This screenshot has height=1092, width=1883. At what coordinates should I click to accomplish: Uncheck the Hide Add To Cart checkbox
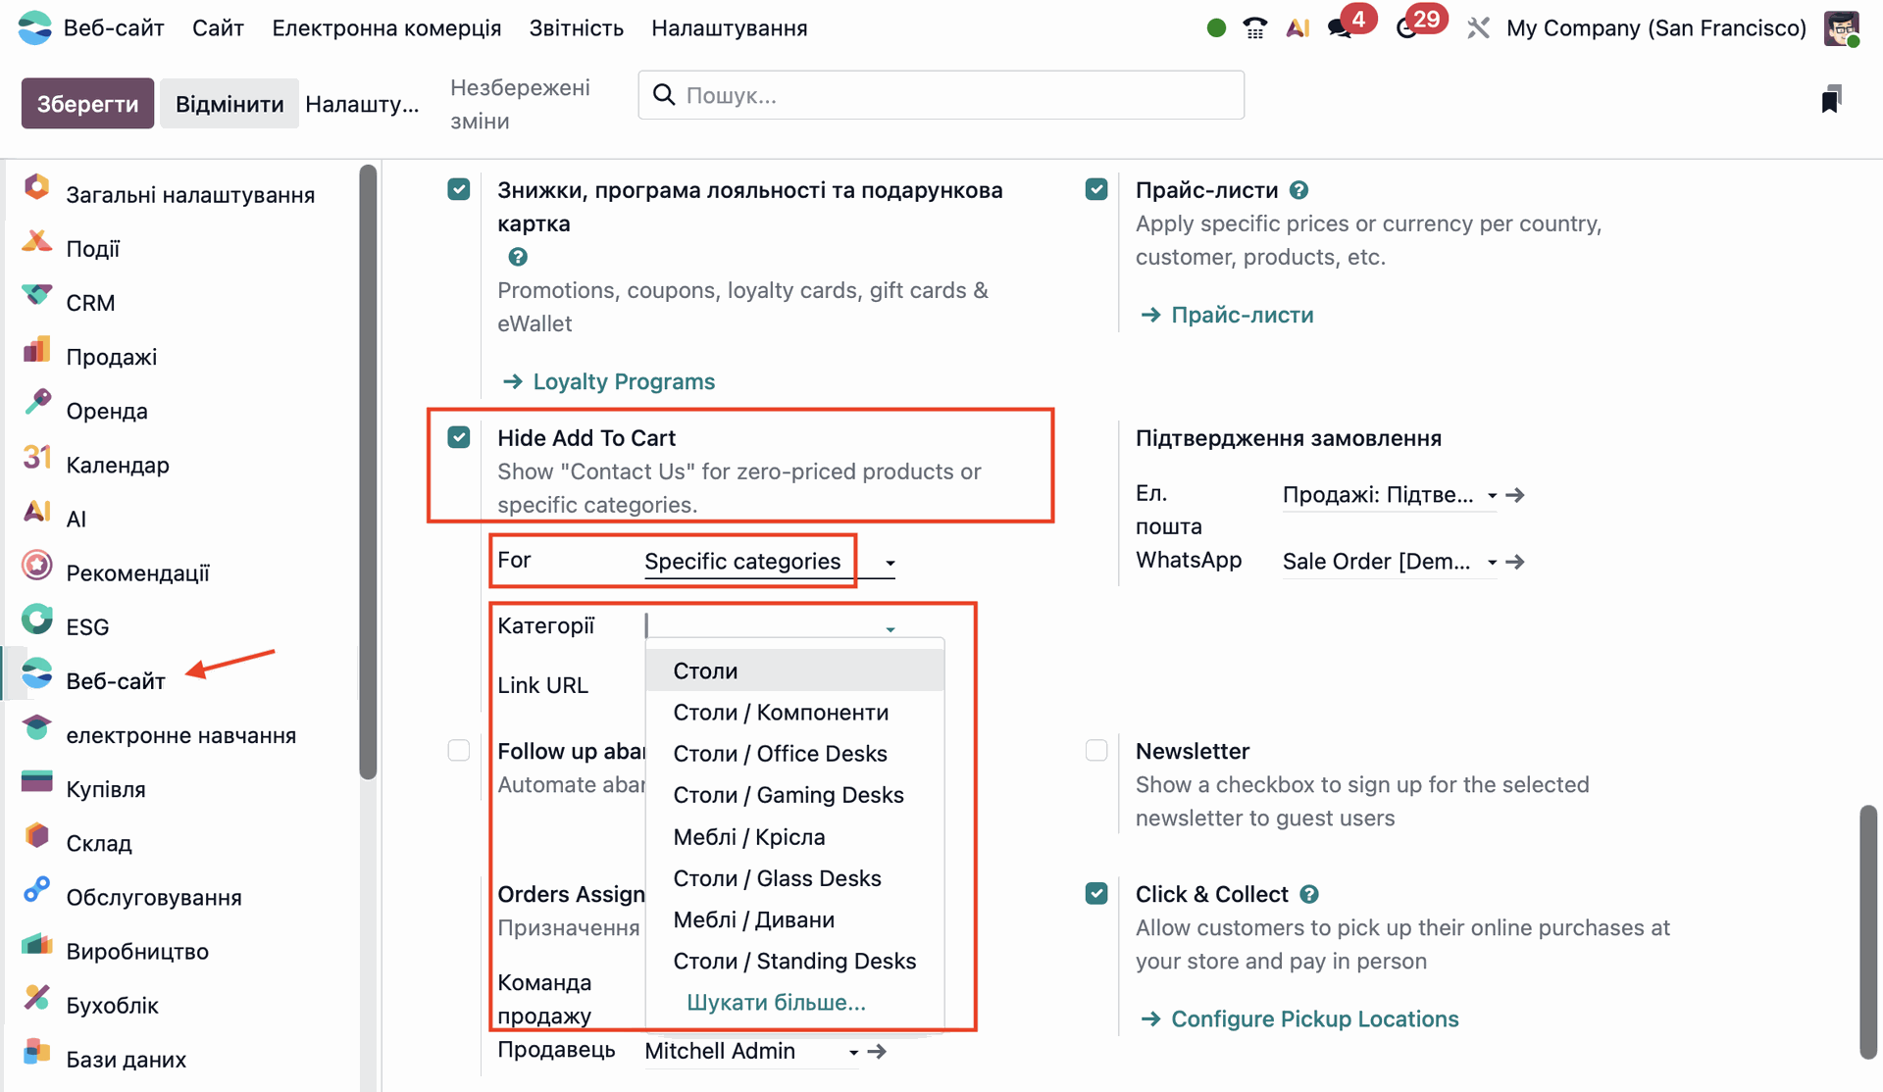coord(459,437)
